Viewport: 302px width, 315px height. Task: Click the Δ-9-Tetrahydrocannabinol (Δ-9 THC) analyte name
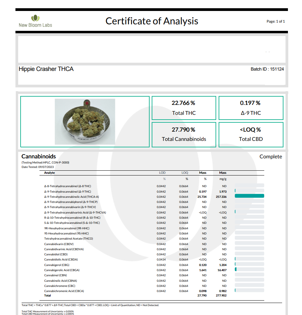[x=68, y=192]
